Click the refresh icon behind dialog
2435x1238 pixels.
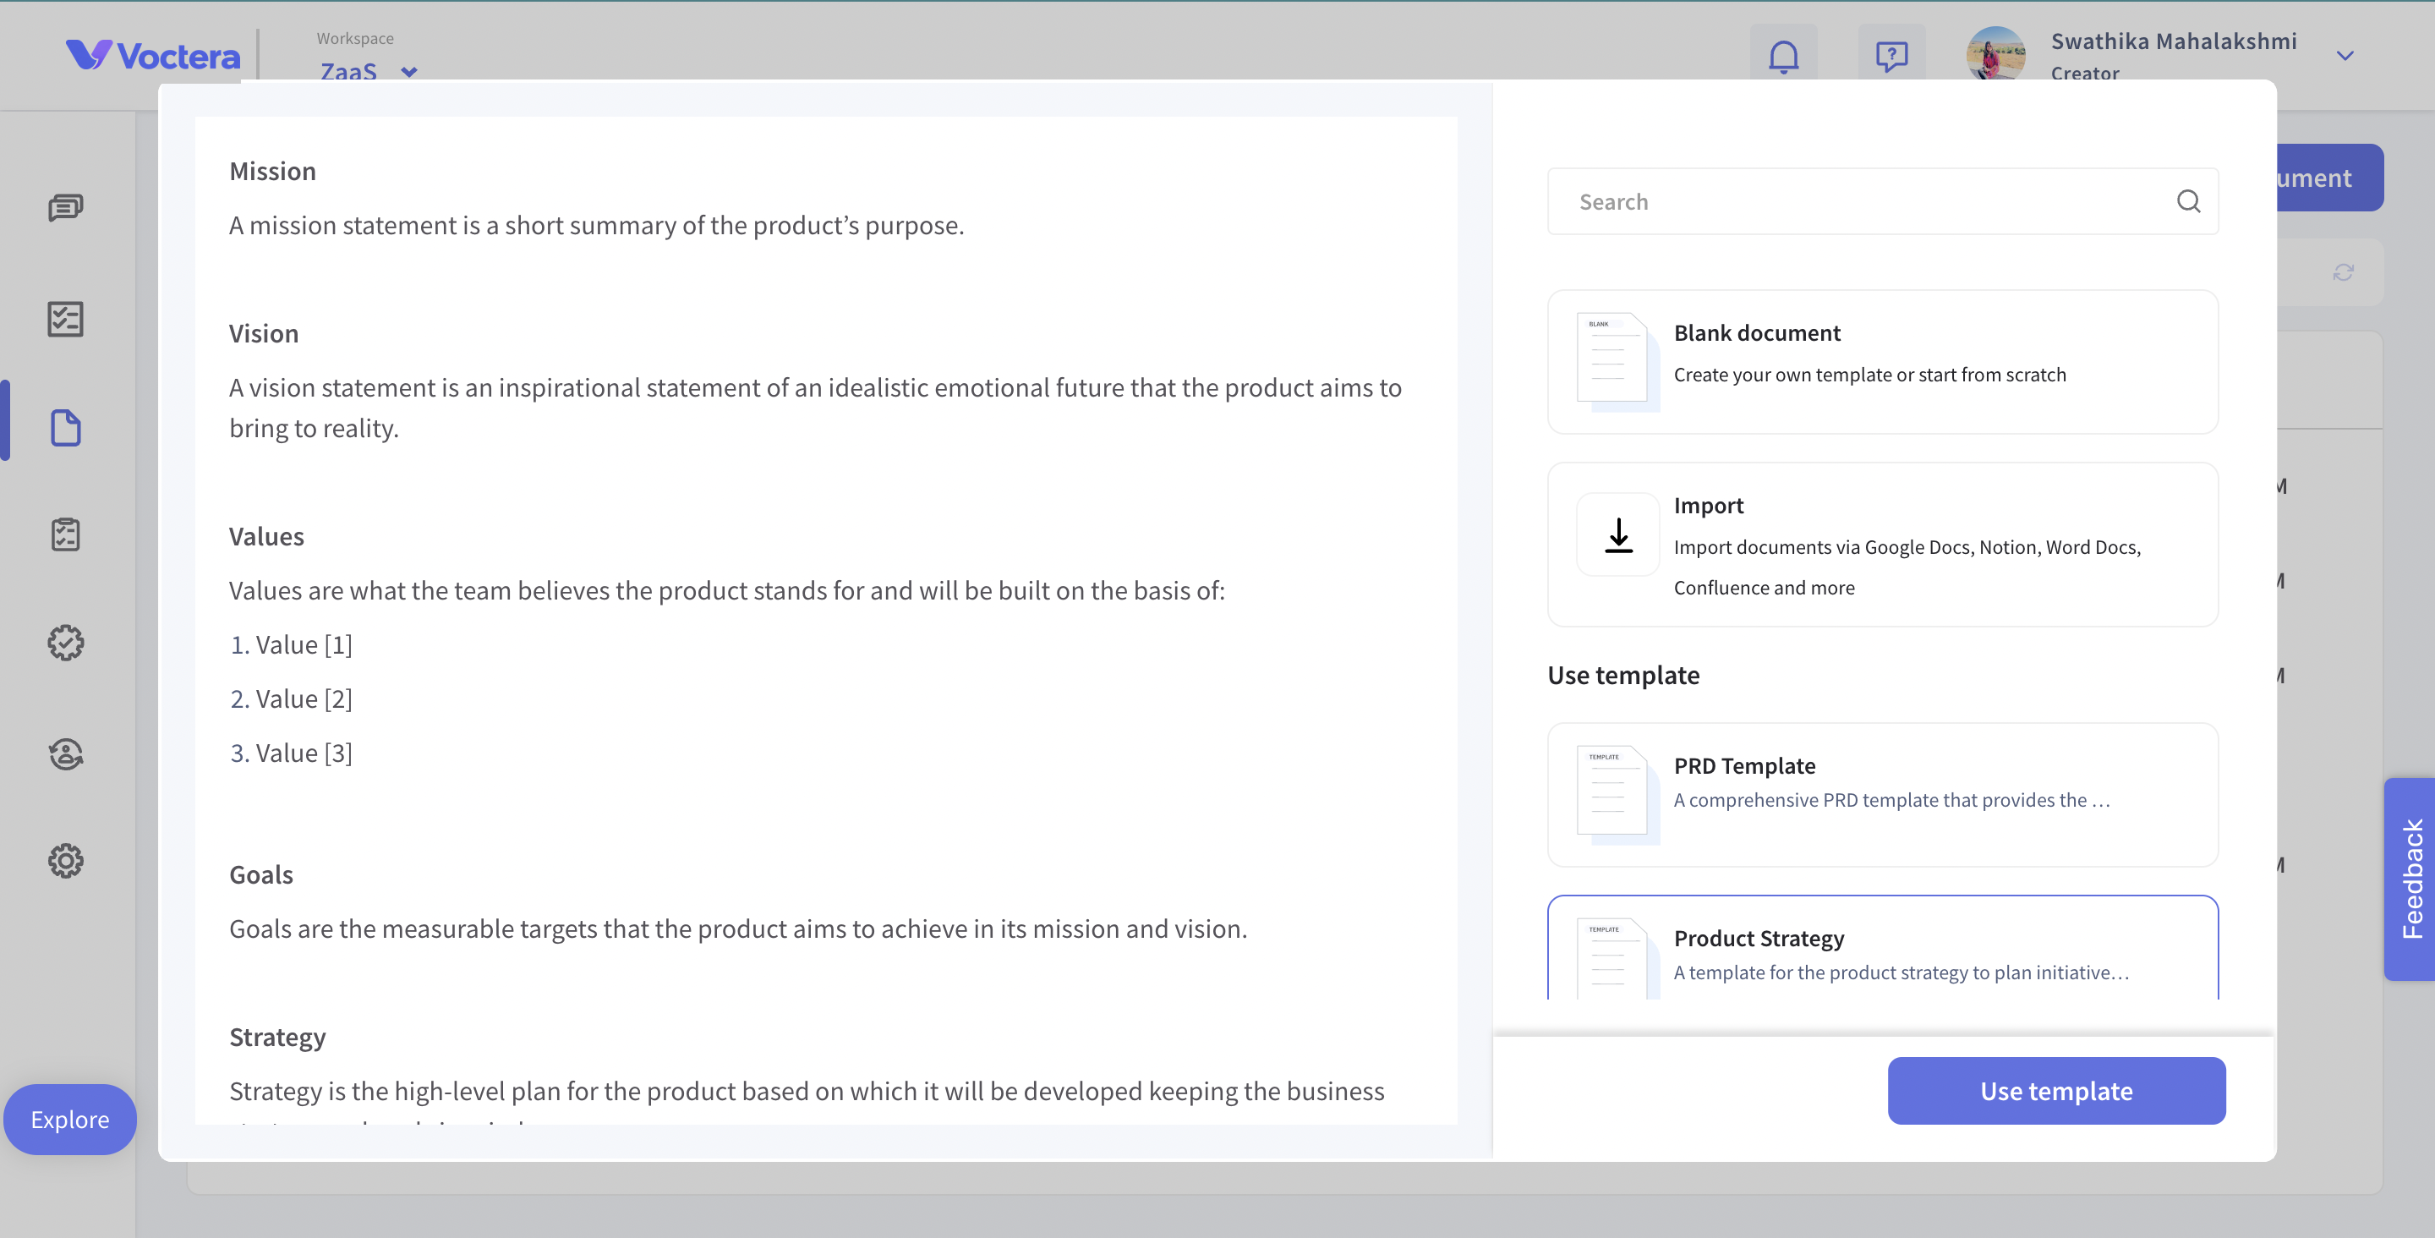tap(2342, 272)
